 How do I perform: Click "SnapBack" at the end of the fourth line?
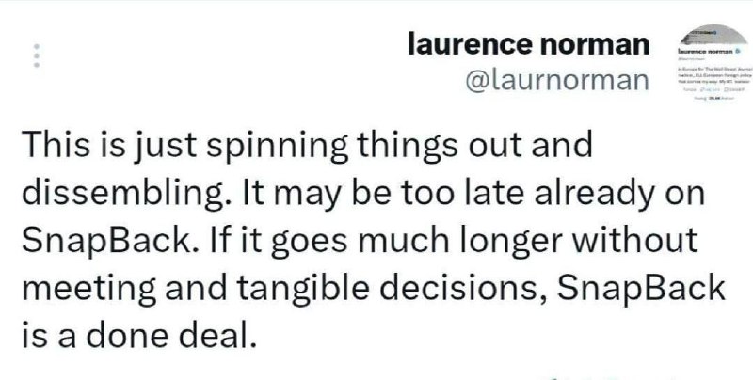[641, 288]
